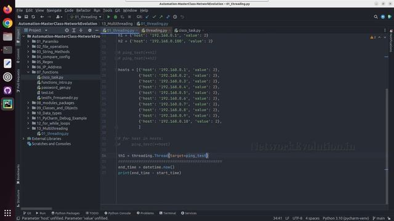Open the Refactor menu
This screenshot has height=221, width=394.
[83, 10]
